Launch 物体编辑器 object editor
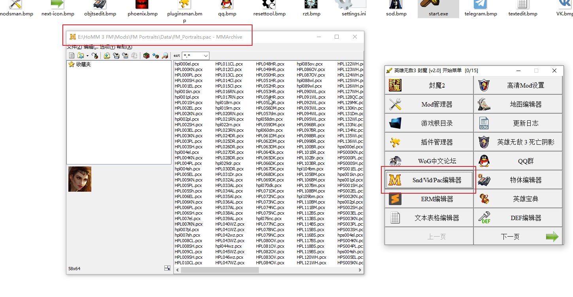573x297 pixels. 518,180
